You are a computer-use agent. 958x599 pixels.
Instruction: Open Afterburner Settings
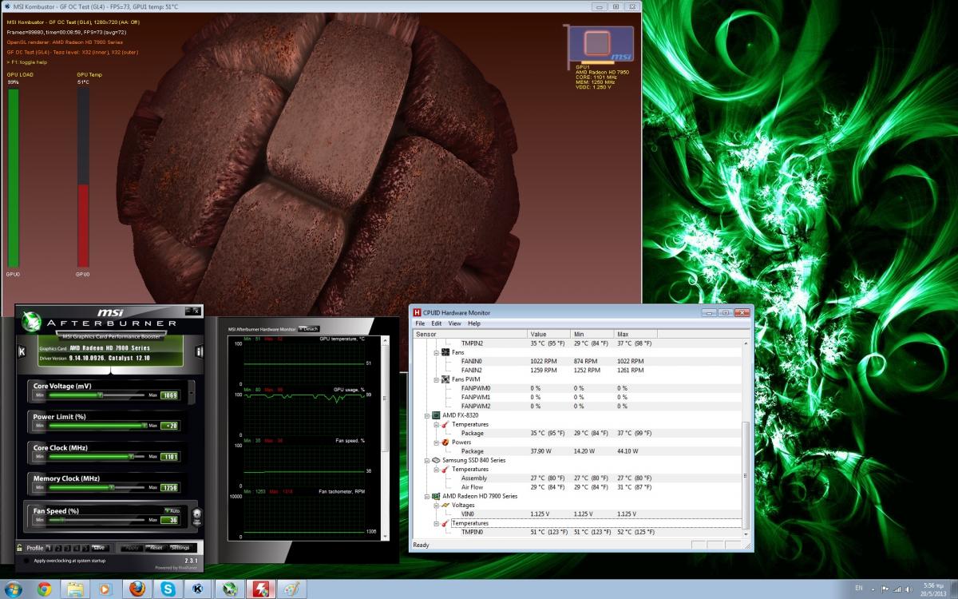point(180,548)
